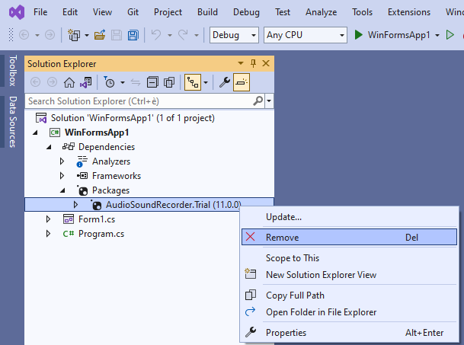
Task: Toggle Show All Files in Solution Explorer
Action: [169, 82]
